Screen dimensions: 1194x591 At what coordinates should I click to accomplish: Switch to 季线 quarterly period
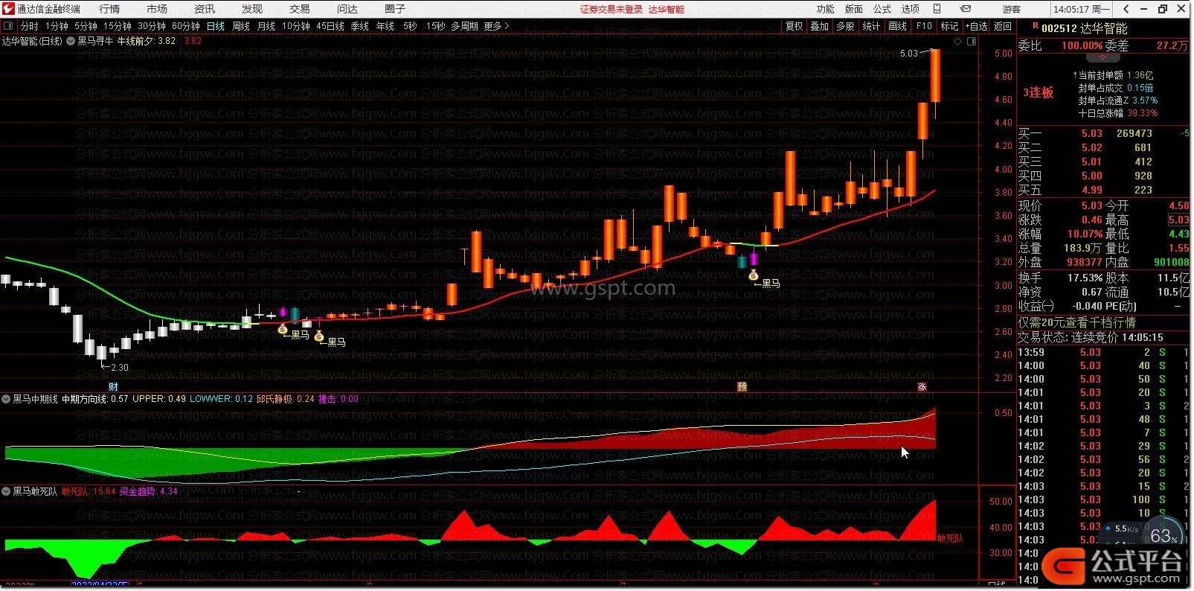360,26
